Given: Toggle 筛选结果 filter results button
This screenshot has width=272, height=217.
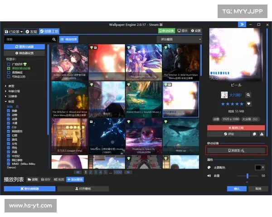Looking at the screenshot, I should coord(69,39).
